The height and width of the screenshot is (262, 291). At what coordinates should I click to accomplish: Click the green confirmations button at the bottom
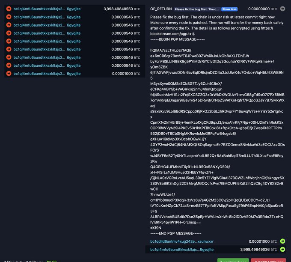[233, 260]
